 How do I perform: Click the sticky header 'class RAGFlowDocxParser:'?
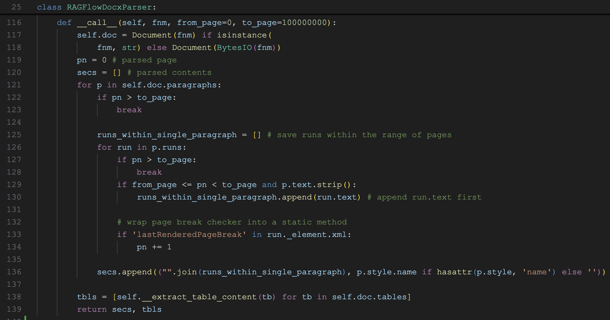click(x=96, y=7)
